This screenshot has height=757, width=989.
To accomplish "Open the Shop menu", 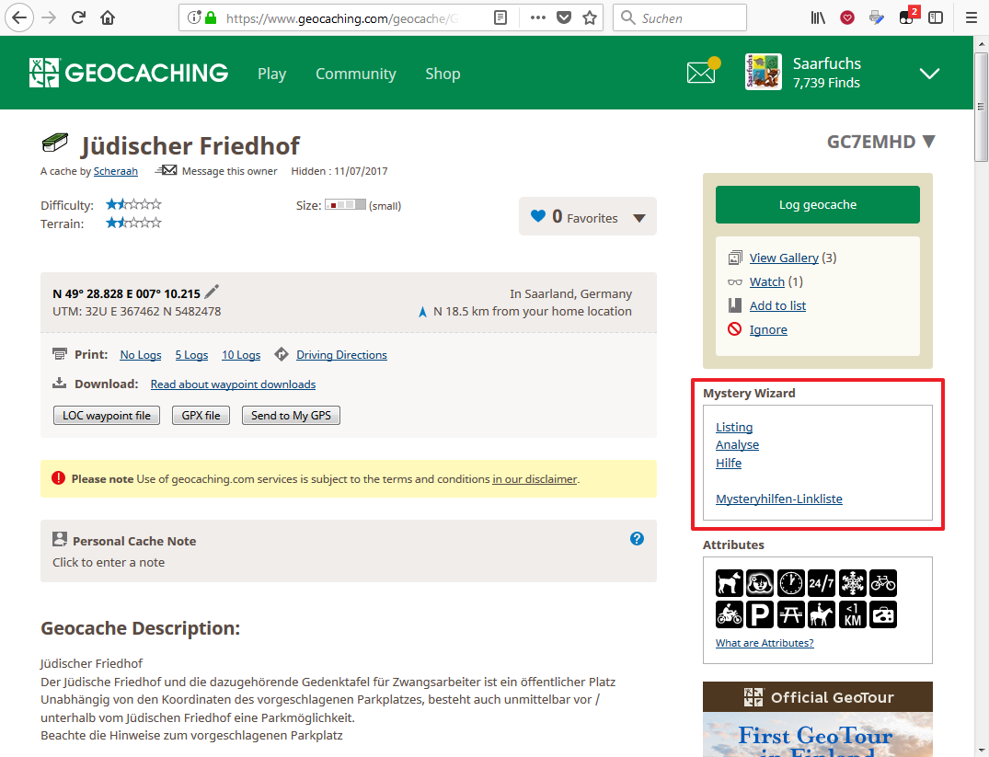I will (443, 74).
